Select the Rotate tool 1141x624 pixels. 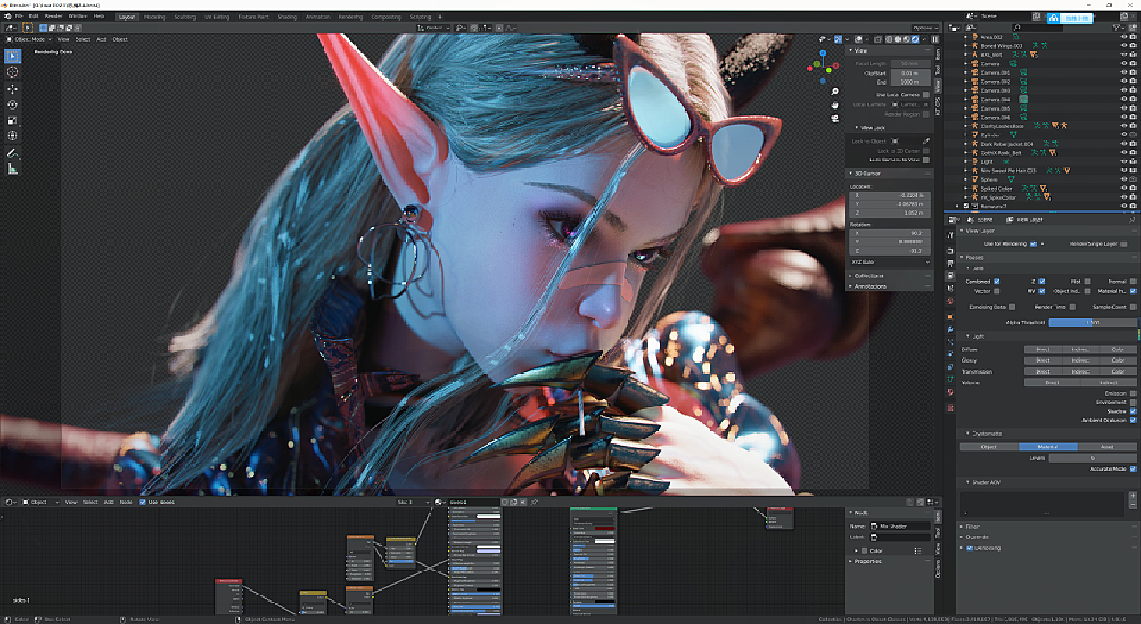(x=12, y=104)
